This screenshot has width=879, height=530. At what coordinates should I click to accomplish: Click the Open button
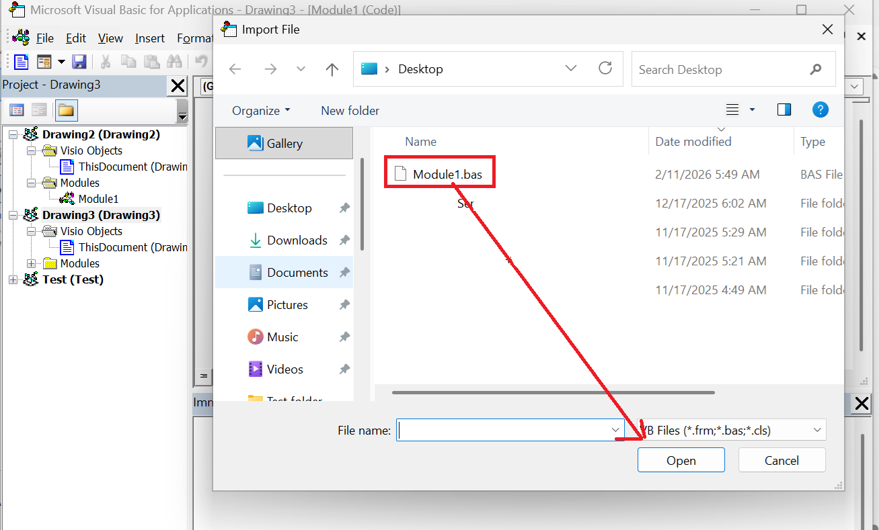(x=681, y=460)
